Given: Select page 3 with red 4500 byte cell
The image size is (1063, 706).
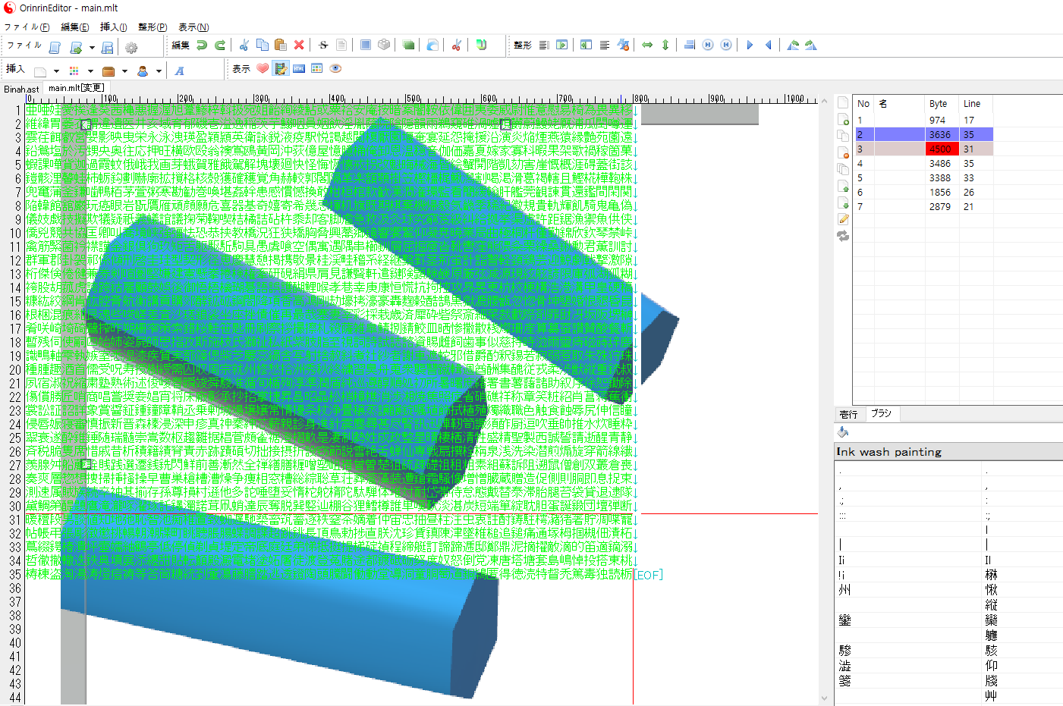Looking at the screenshot, I should pyautogui.click(x=940, y=149).
